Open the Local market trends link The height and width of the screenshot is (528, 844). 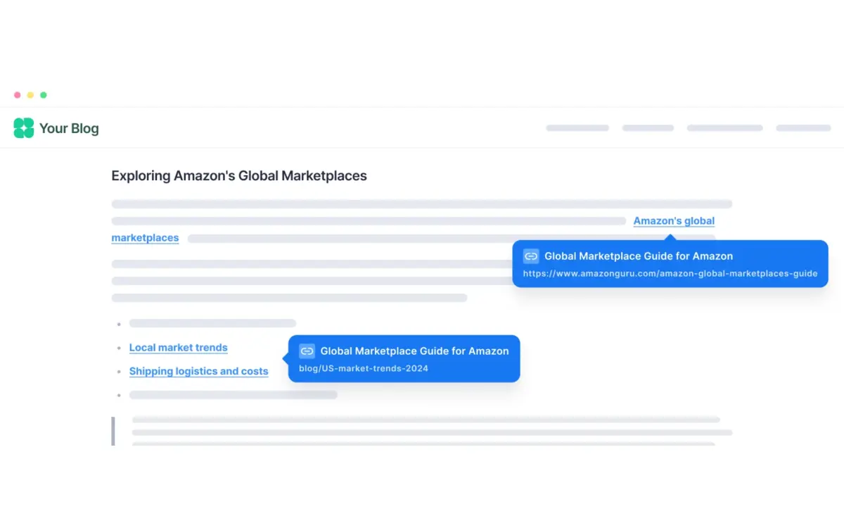(179, 348)
